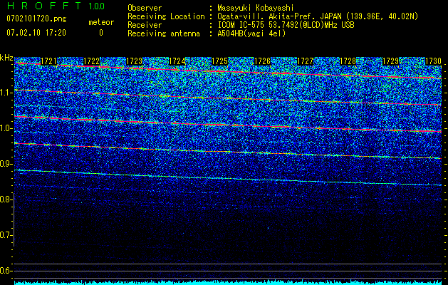Click the 1727 time marker
The image size is (448, 285).
coord(306,62)
